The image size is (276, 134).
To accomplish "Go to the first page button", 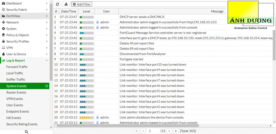I will point(137,131).
